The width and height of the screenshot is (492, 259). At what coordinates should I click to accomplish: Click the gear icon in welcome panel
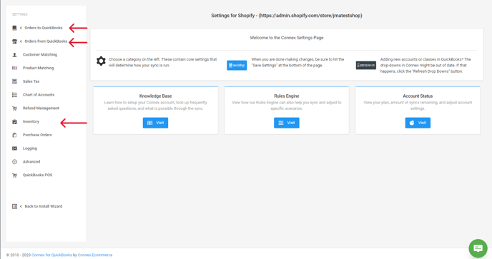[101, 61]
